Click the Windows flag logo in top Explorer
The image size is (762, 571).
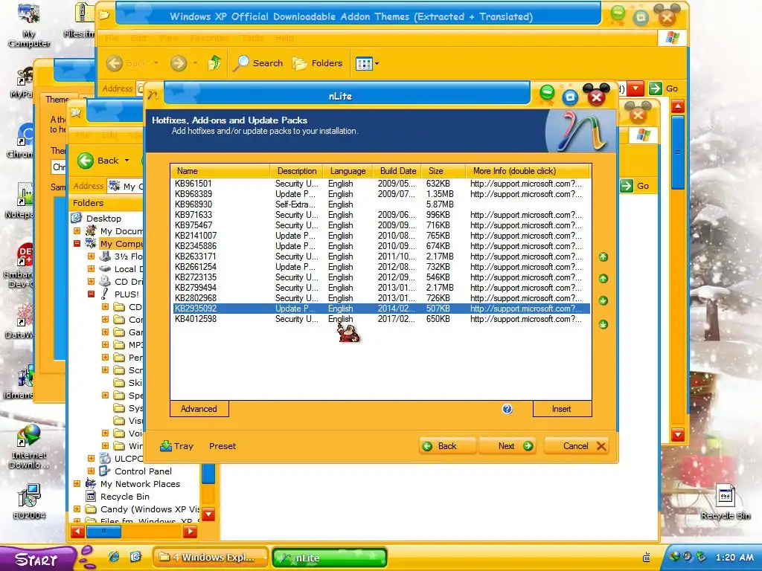click(672, 38)
